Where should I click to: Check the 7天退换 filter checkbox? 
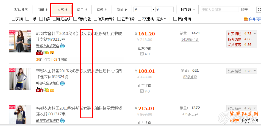[x=140, y=19]
